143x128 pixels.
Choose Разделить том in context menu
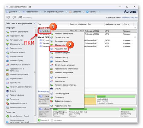click(x=67, y=49)
